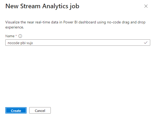Click the validation checkmark in the Name field
Screen dimensions: 155x117
(146, 43)
